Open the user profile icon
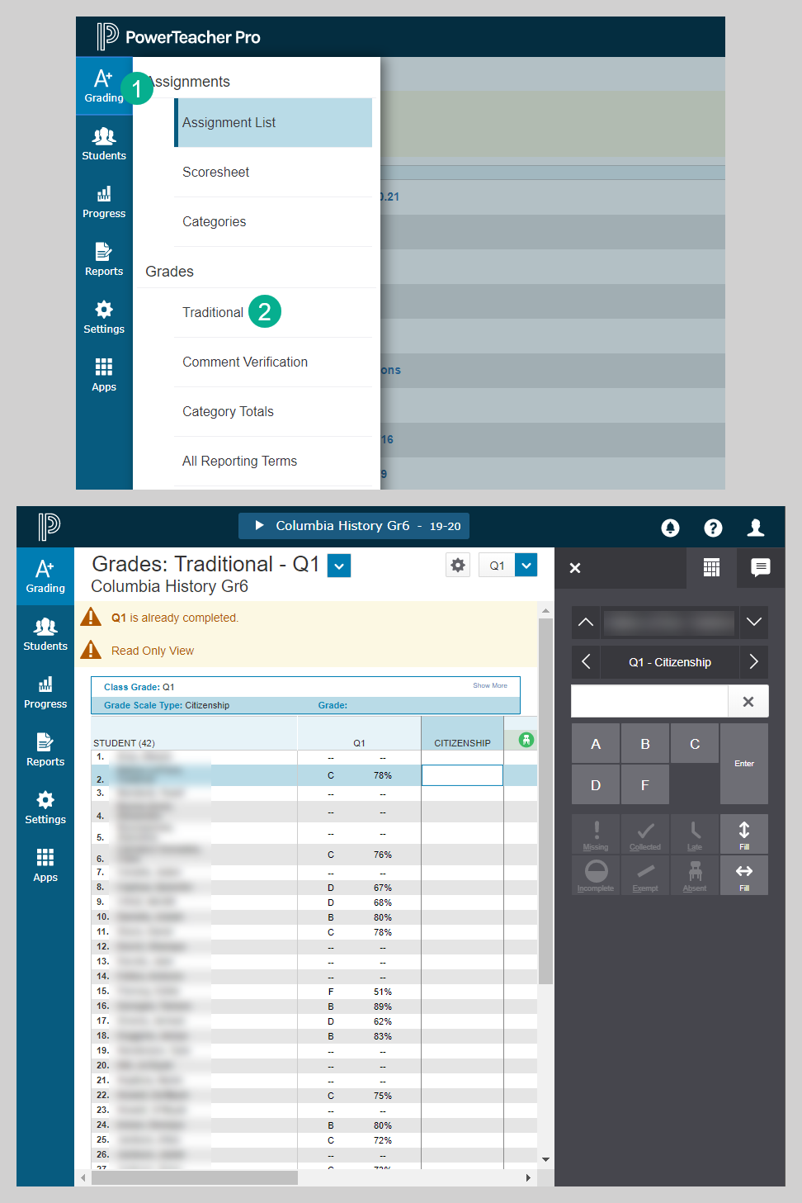The width and height of the screenshot is (802, 1203). click(x=755, y=528)
